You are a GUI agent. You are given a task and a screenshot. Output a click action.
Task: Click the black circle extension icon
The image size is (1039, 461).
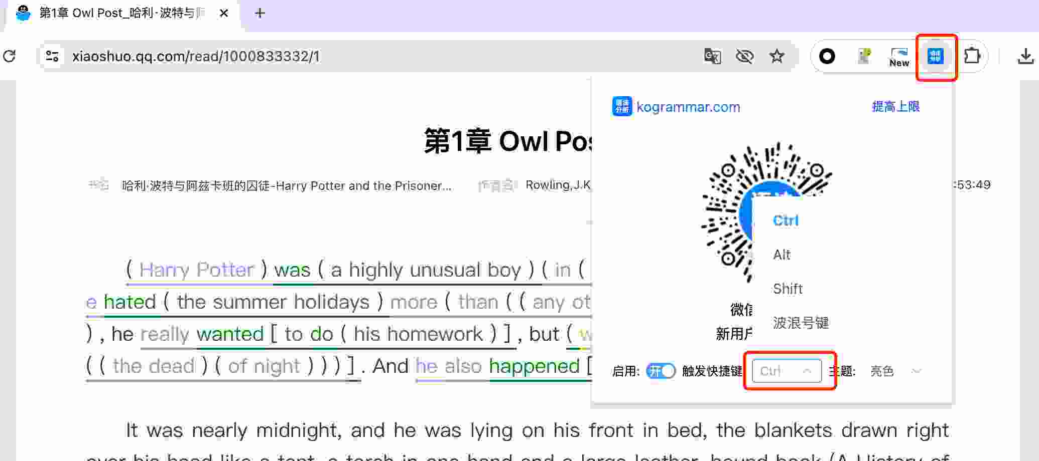click(x=827, y=56)
